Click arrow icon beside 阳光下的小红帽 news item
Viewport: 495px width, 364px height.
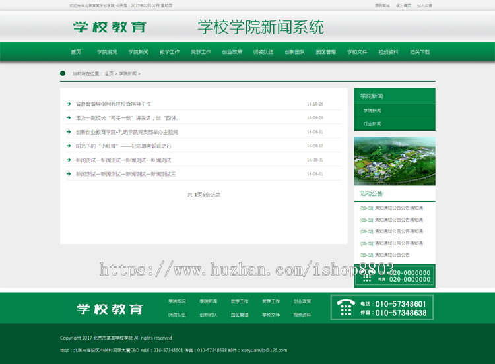pos(69,146)
